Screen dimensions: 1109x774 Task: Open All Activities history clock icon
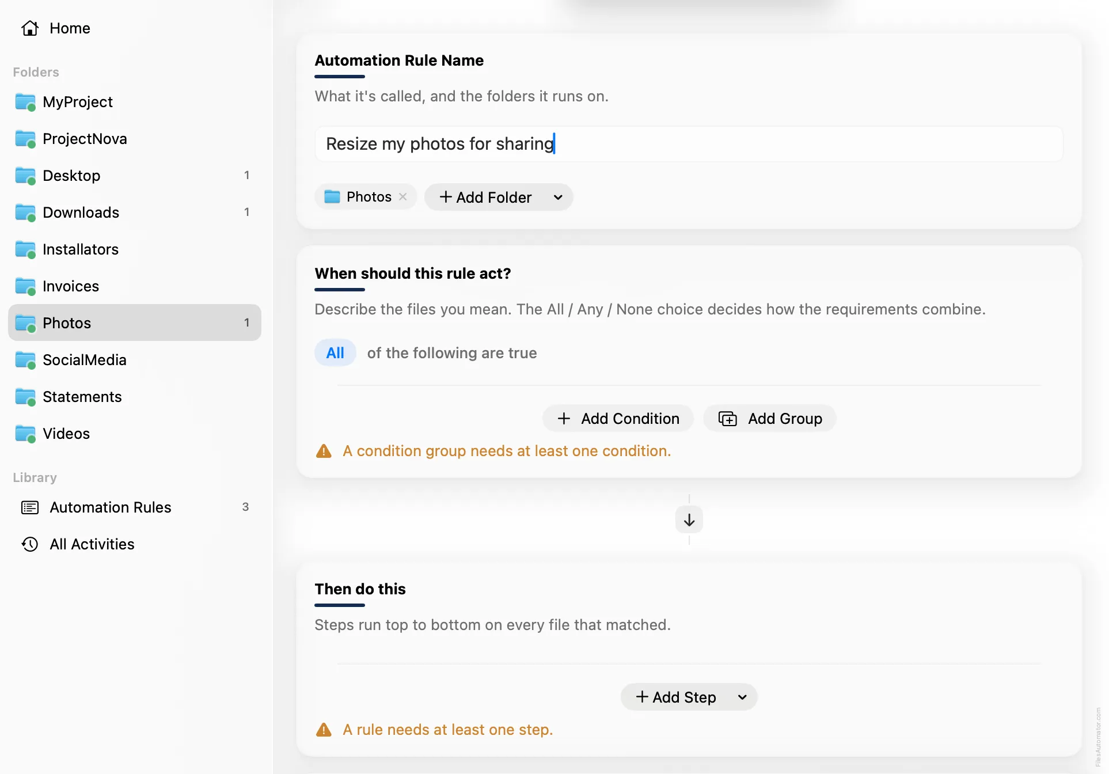coord(30,544)
